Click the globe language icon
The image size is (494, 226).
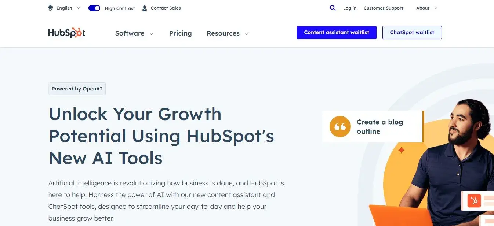pyautogui.click(x=50, y=8)
